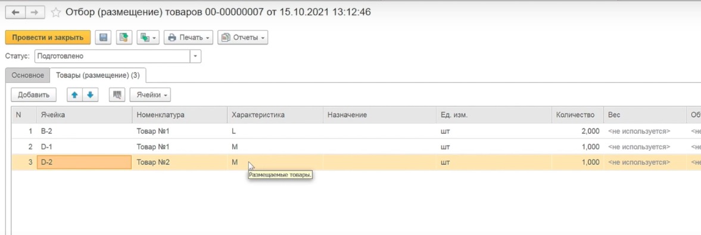Open the Ячейки dropdown button
Image resolution: width=701 pixels, height=235 pixels.
[150, 95]
